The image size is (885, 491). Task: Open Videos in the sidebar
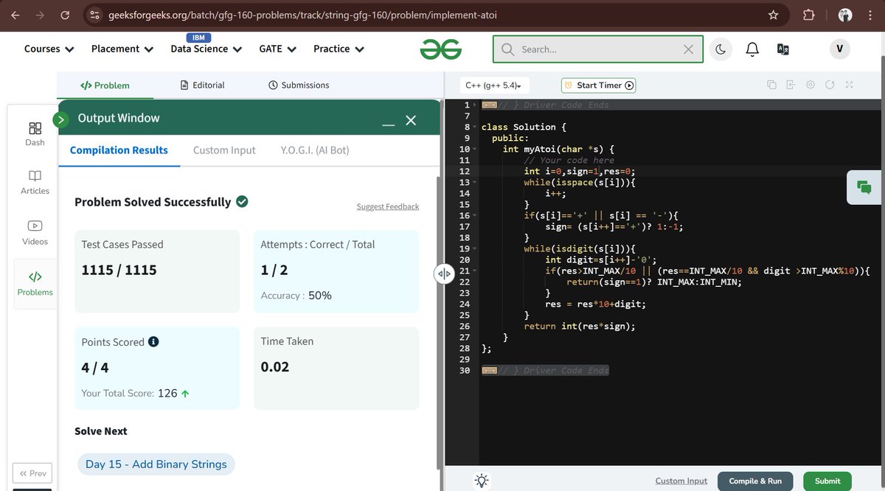click(35, 232)
